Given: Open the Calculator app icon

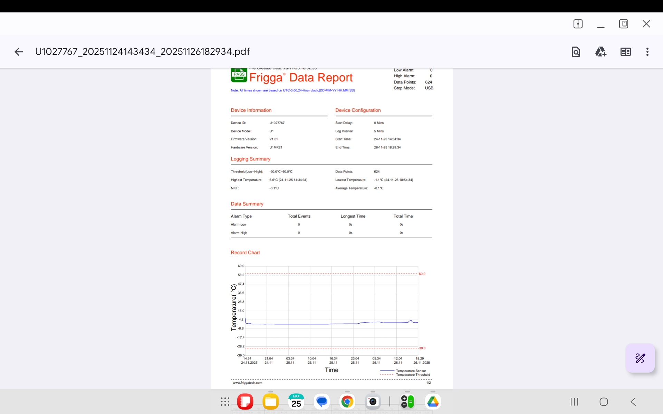Looking at the screenshot, I should tap(407, 402).
